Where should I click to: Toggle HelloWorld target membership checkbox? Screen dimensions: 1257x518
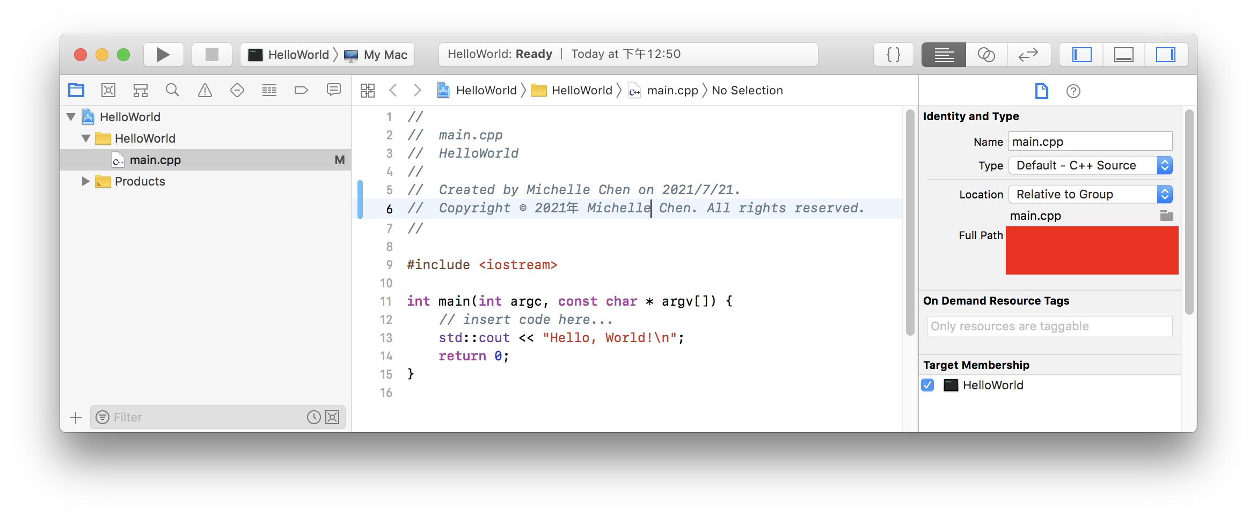(927, 385)
